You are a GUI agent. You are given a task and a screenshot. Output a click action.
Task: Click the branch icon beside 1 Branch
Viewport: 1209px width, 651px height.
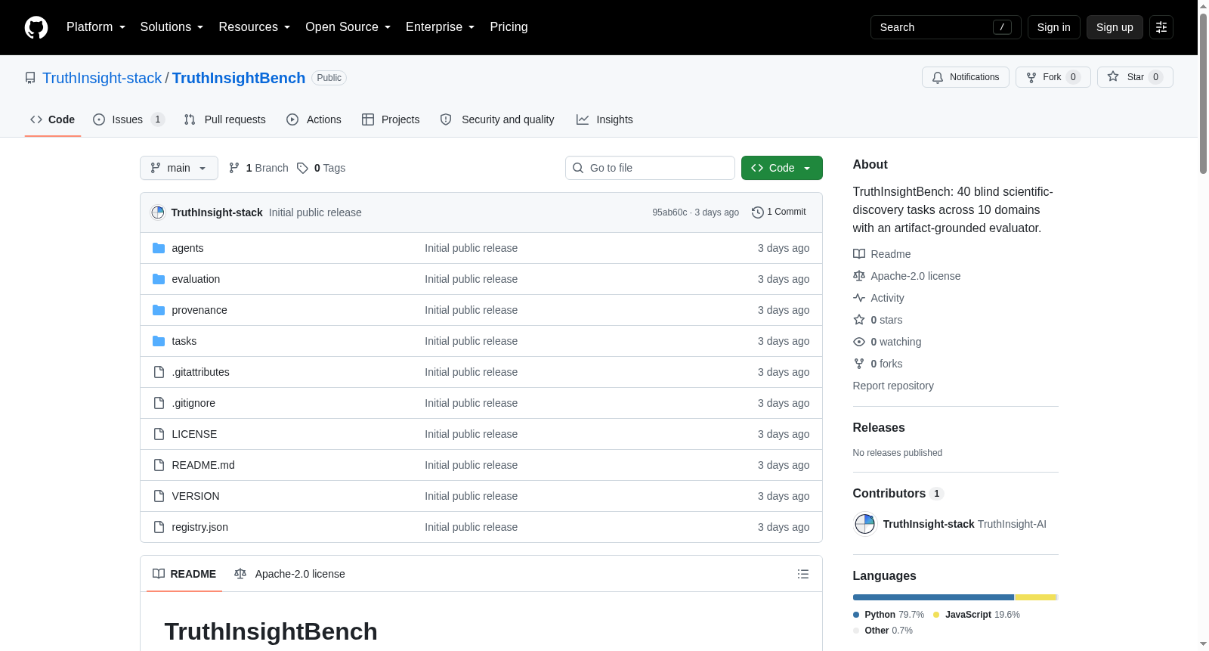click(x=234, y=168)
